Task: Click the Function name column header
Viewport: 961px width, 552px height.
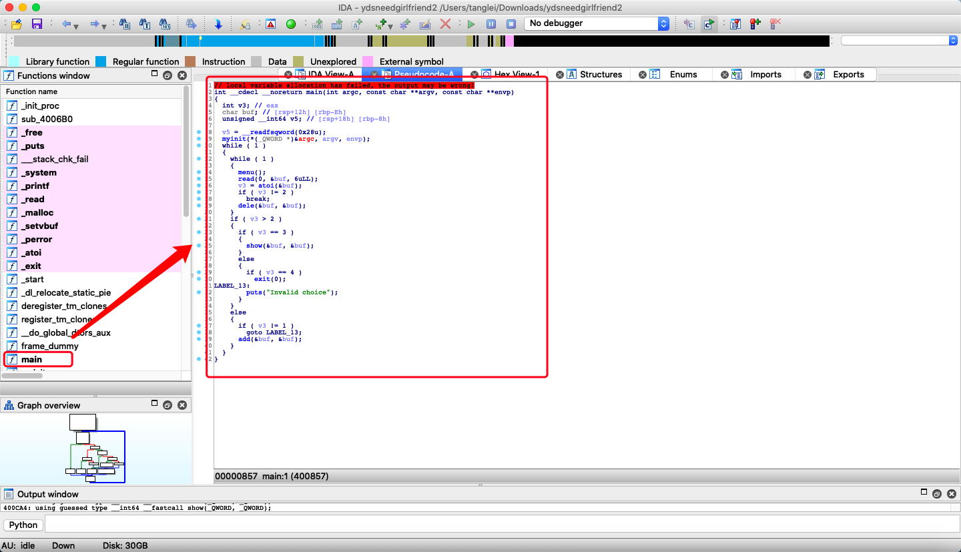Action: 91,91
